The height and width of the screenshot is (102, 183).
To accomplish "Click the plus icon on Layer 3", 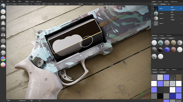I will [x=181, y=13].
